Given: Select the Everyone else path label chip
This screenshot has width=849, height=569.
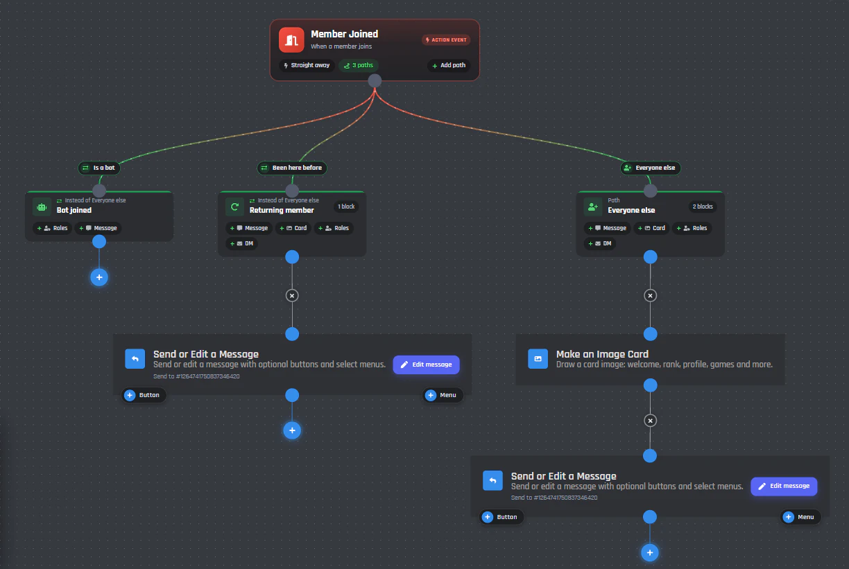Looking at the screenshot, I should point(650,168).
